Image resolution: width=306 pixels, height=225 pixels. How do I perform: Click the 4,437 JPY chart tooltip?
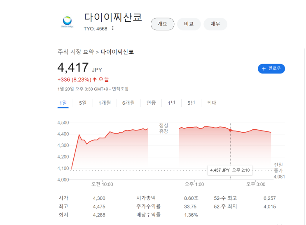(x=230, y=170)
